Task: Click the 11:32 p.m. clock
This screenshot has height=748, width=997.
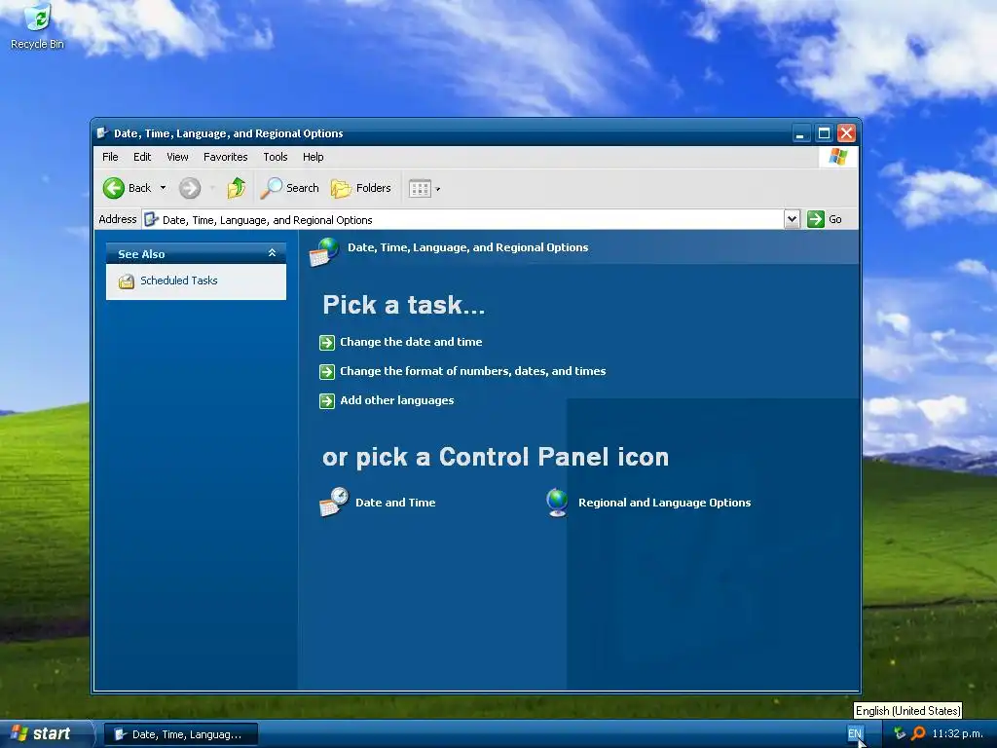Action: [957, 733]
